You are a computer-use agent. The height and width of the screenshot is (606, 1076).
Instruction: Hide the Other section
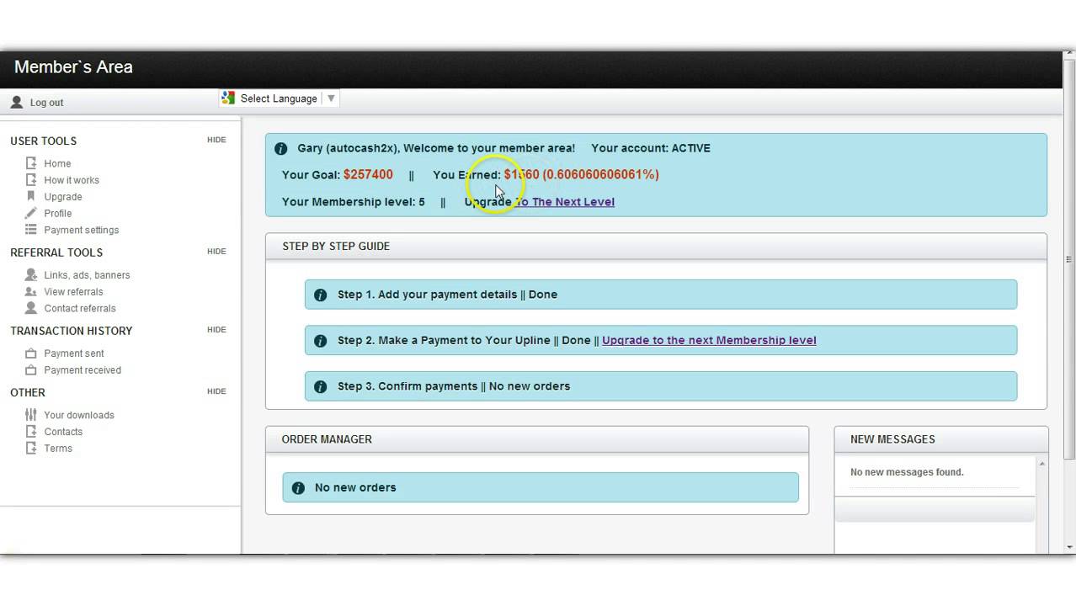tap(216, 391)
